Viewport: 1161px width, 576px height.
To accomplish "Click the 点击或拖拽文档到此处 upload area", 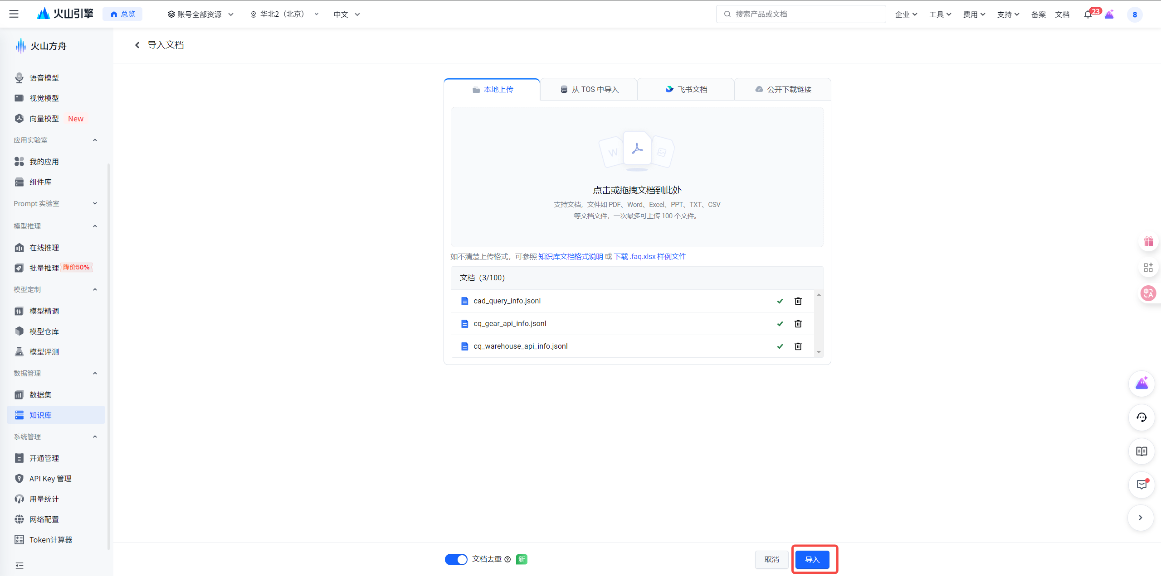I will [x=637, y=177].
